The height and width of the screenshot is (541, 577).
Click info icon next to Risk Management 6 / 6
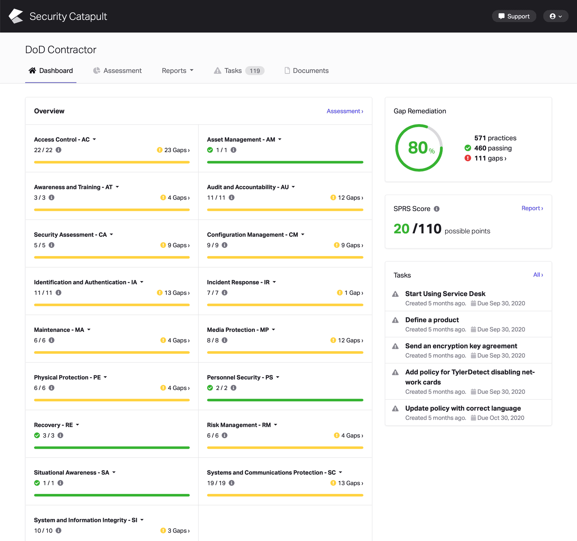click(x=225, y=435)
